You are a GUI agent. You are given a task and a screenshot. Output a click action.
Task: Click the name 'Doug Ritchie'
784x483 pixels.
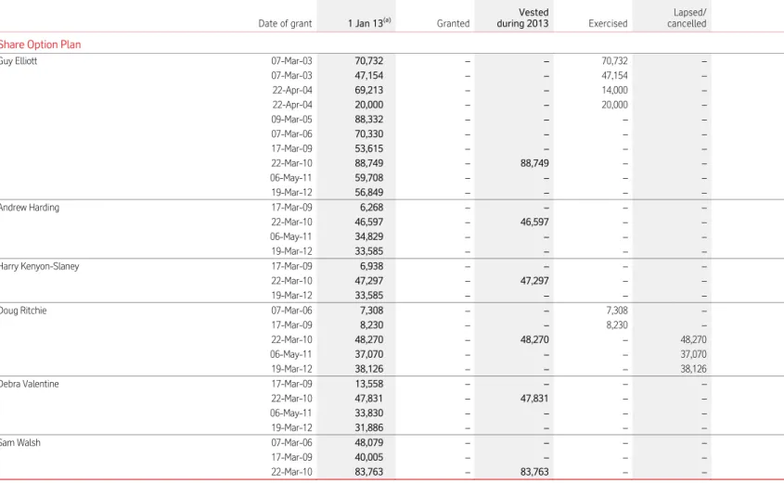pyautogui.click(x=22, y=311)
